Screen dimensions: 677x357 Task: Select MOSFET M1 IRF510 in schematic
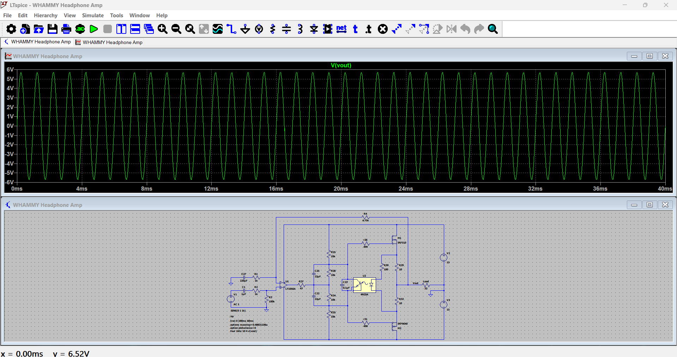click(x=395, y=240)
